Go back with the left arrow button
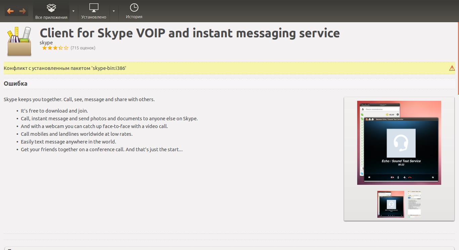The width and height of the screenshot is (459, 250). click(x=10, y=11)
